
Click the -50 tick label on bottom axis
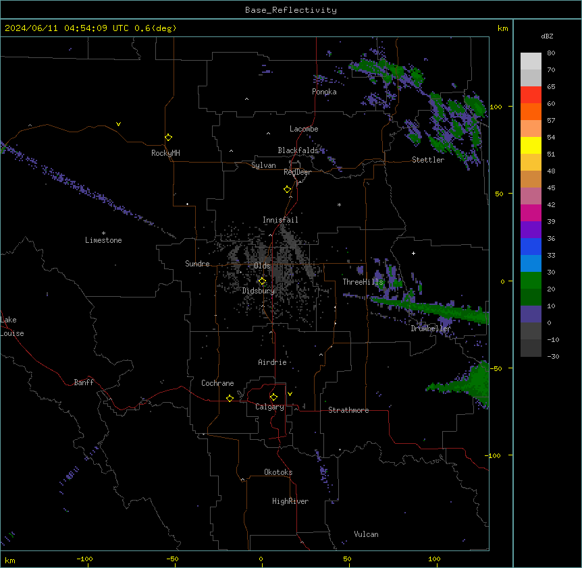point(173,559)
